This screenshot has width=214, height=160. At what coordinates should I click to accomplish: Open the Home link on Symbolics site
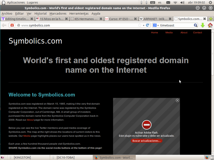pyautogui.click(x=154, y=33)
